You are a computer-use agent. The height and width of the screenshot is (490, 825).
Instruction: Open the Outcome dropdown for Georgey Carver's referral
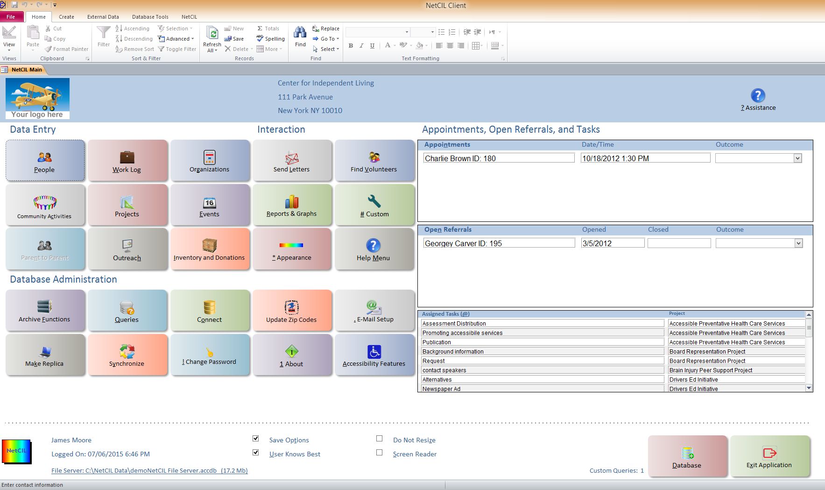coord(798,243)
